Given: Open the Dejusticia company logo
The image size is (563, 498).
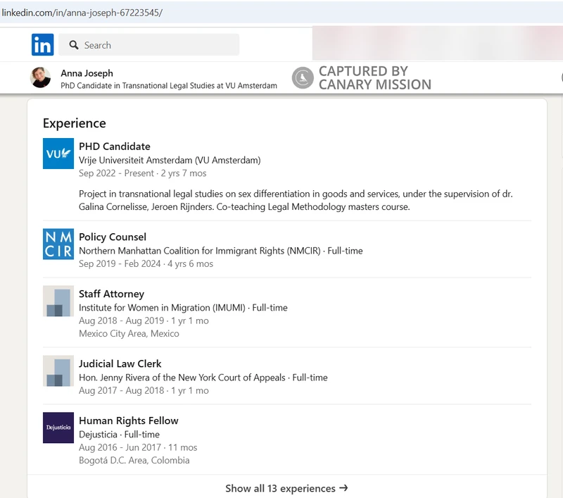Looking at the screenshot, I should [x=58, y=428].
